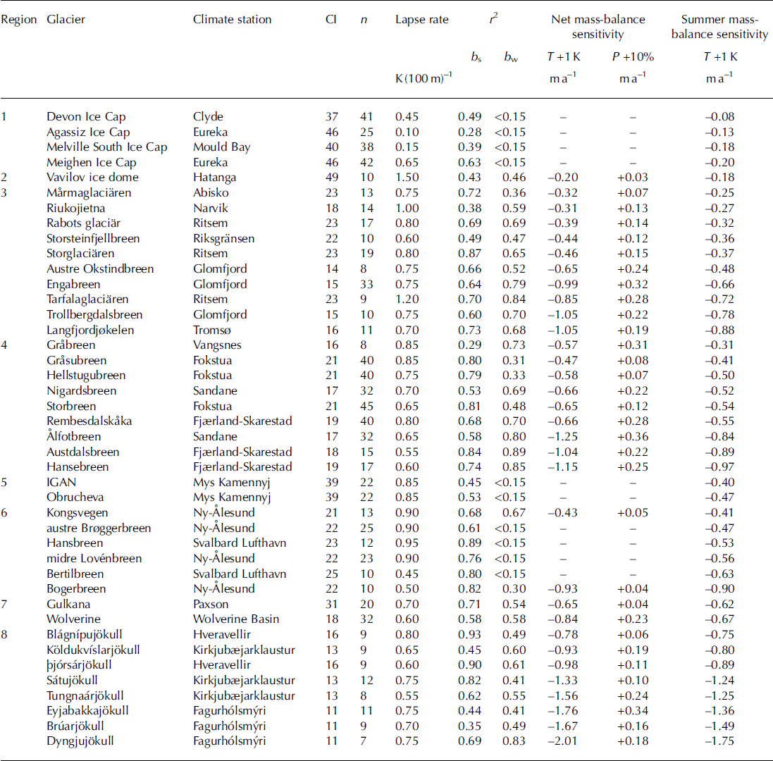The image size is (773, 761).
Task: Click the 'Wolverine Basin' climate station
Action: click(x=236, y=619)
